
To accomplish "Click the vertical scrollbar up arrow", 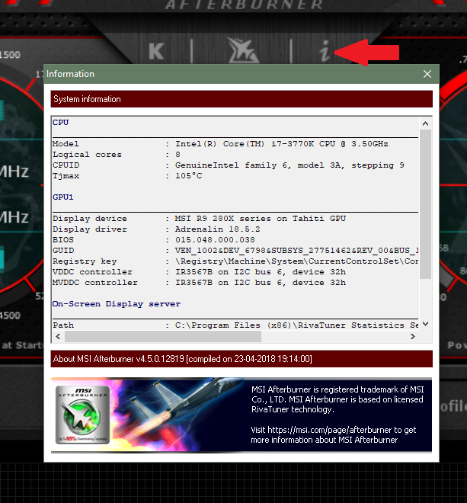I will 425,123.
